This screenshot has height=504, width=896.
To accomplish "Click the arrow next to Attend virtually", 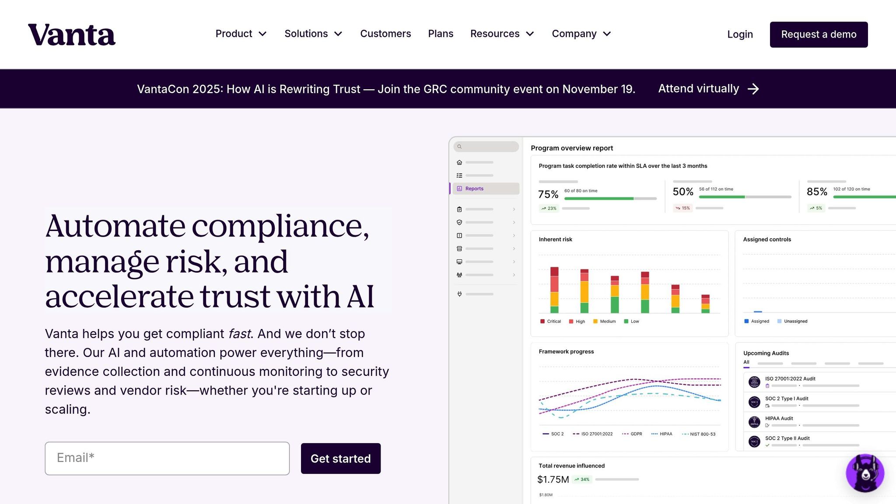I will [753, 89].
